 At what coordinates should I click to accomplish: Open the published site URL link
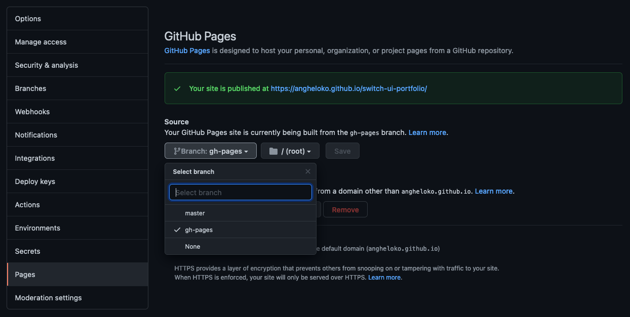(349, 88)
